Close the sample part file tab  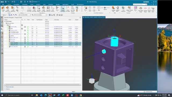[x=105, y=17]
